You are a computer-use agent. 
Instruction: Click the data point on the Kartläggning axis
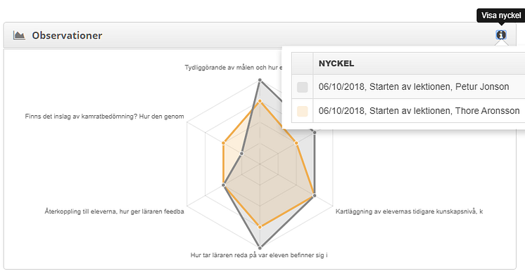pyautogui.click(x=315, y=195)
